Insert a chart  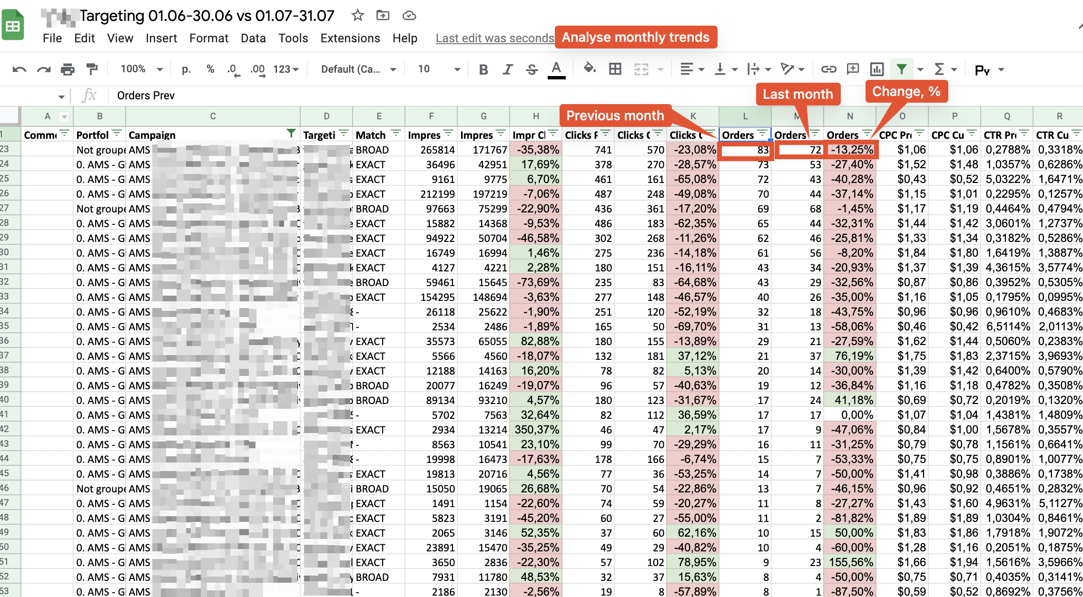click(876, 69)
